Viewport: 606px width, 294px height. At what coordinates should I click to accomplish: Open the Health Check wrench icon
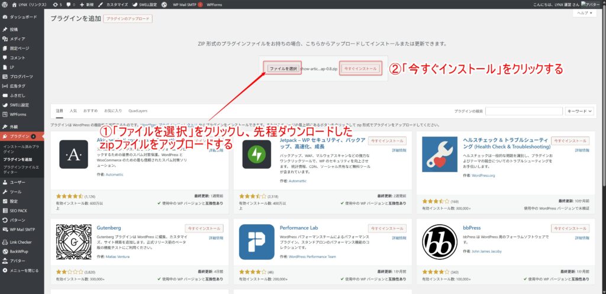[x=439, y=154]
